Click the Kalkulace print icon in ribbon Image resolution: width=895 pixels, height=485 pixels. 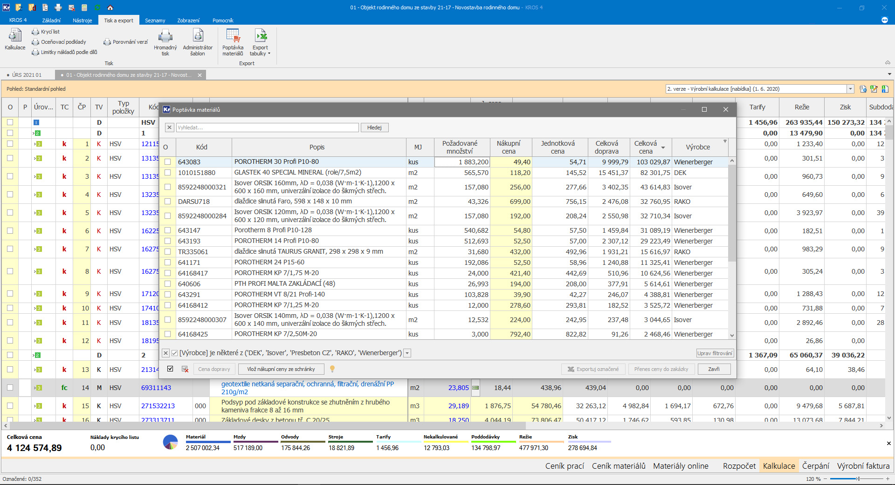(x=15, y=36)
